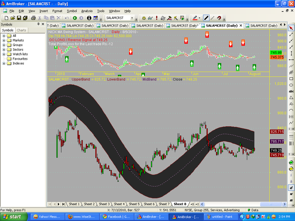Activate the red Select arrow tool
The width and height of the screenshot is (295, 221).
(291, 28)
